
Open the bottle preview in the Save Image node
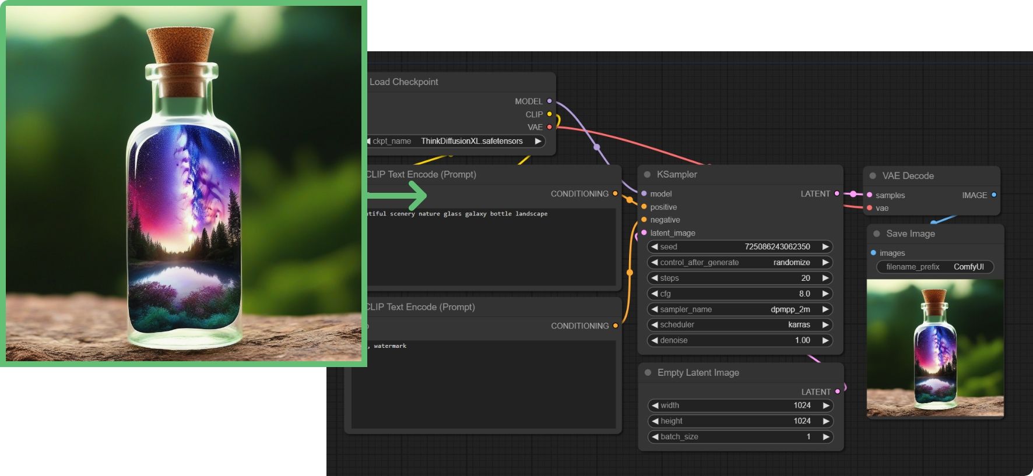pos(935,348)
